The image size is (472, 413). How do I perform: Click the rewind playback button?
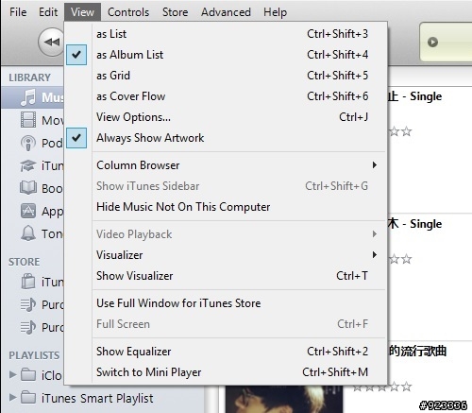coord(52,42)
